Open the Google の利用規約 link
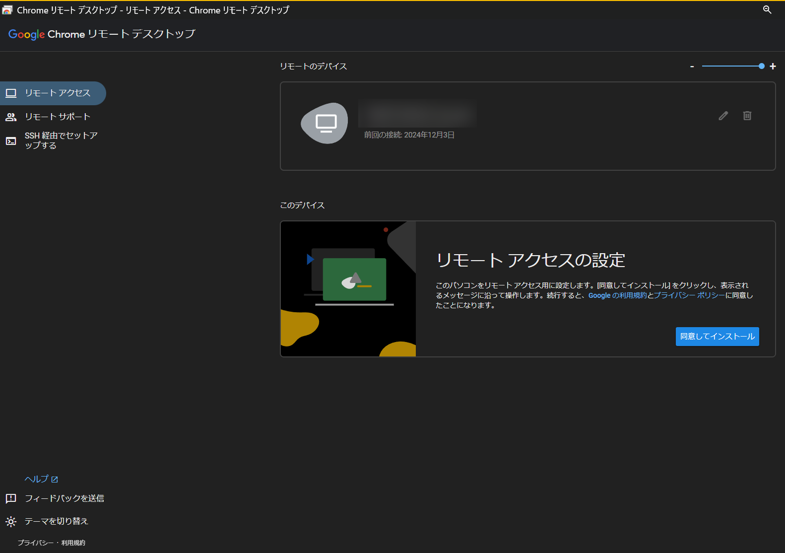Screen dimensions: 785x553 coord(617,295)
